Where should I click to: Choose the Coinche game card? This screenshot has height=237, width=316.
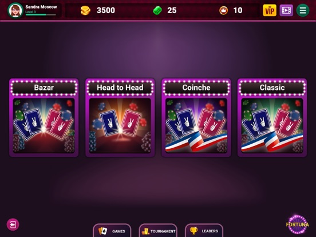(x=196, y=118)
